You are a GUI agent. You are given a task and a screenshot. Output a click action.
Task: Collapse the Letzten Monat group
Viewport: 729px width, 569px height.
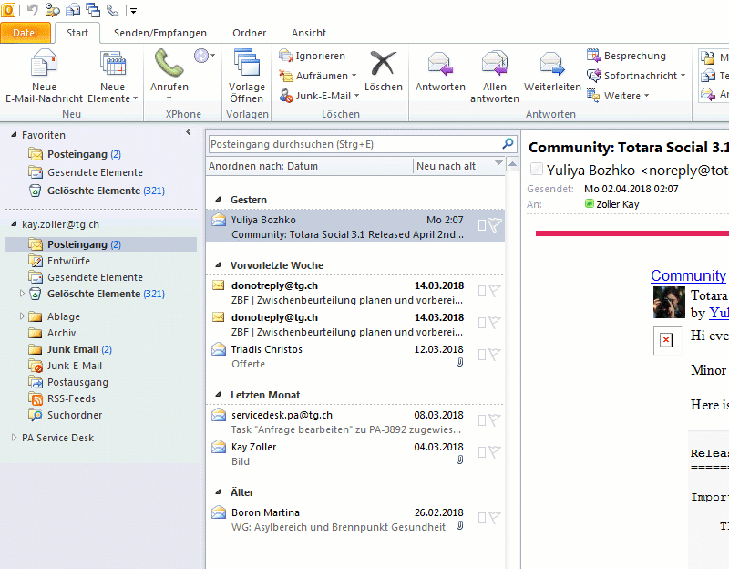[218, 395]
